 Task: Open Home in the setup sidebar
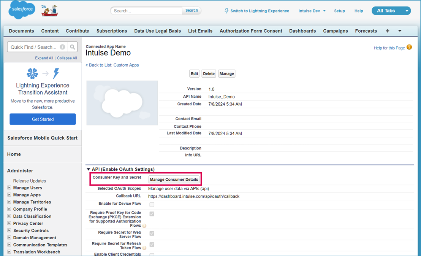point(14,154)
